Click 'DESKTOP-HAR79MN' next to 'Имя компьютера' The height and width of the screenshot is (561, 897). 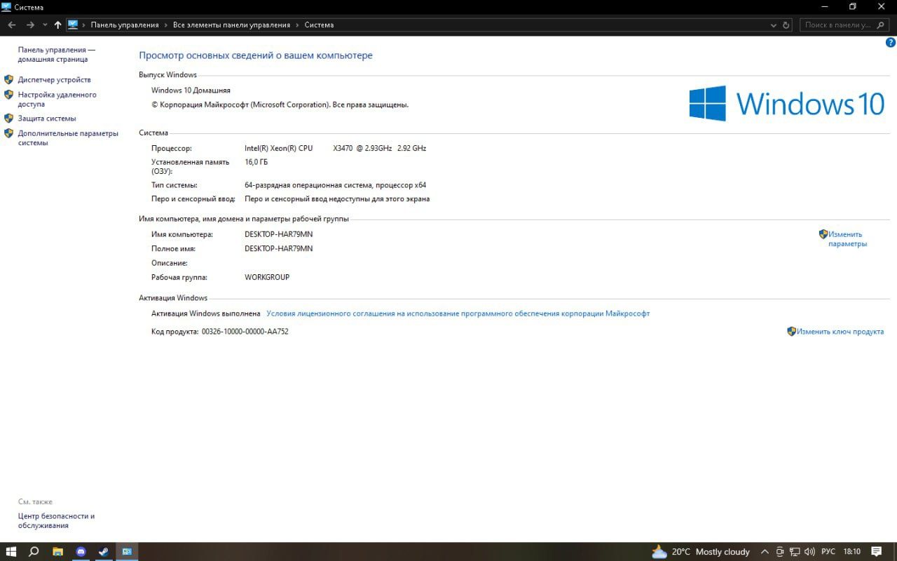click(x=279, y=234)
